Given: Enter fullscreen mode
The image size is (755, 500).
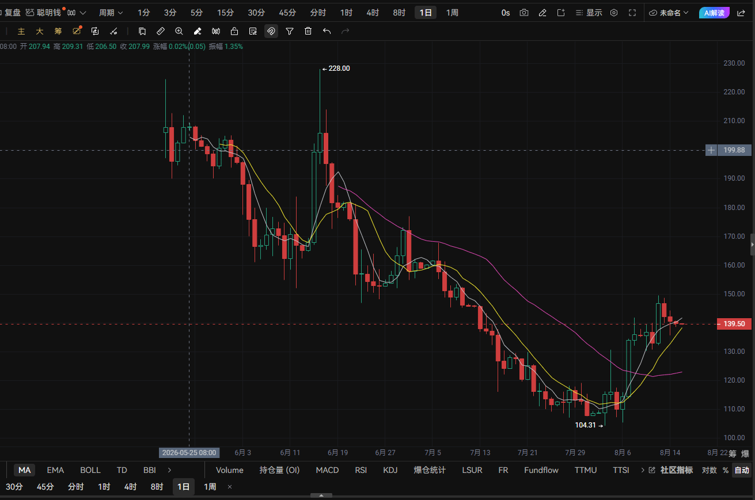Looking at the screenshot, I should 632,13.
